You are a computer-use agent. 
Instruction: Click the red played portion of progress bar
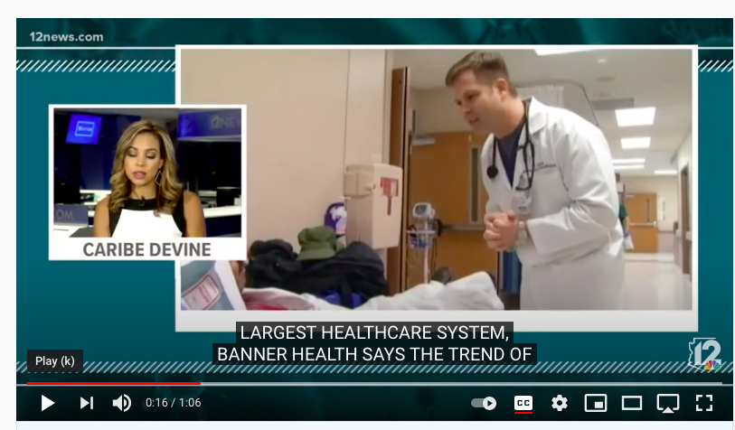click(x=108, y=384)
